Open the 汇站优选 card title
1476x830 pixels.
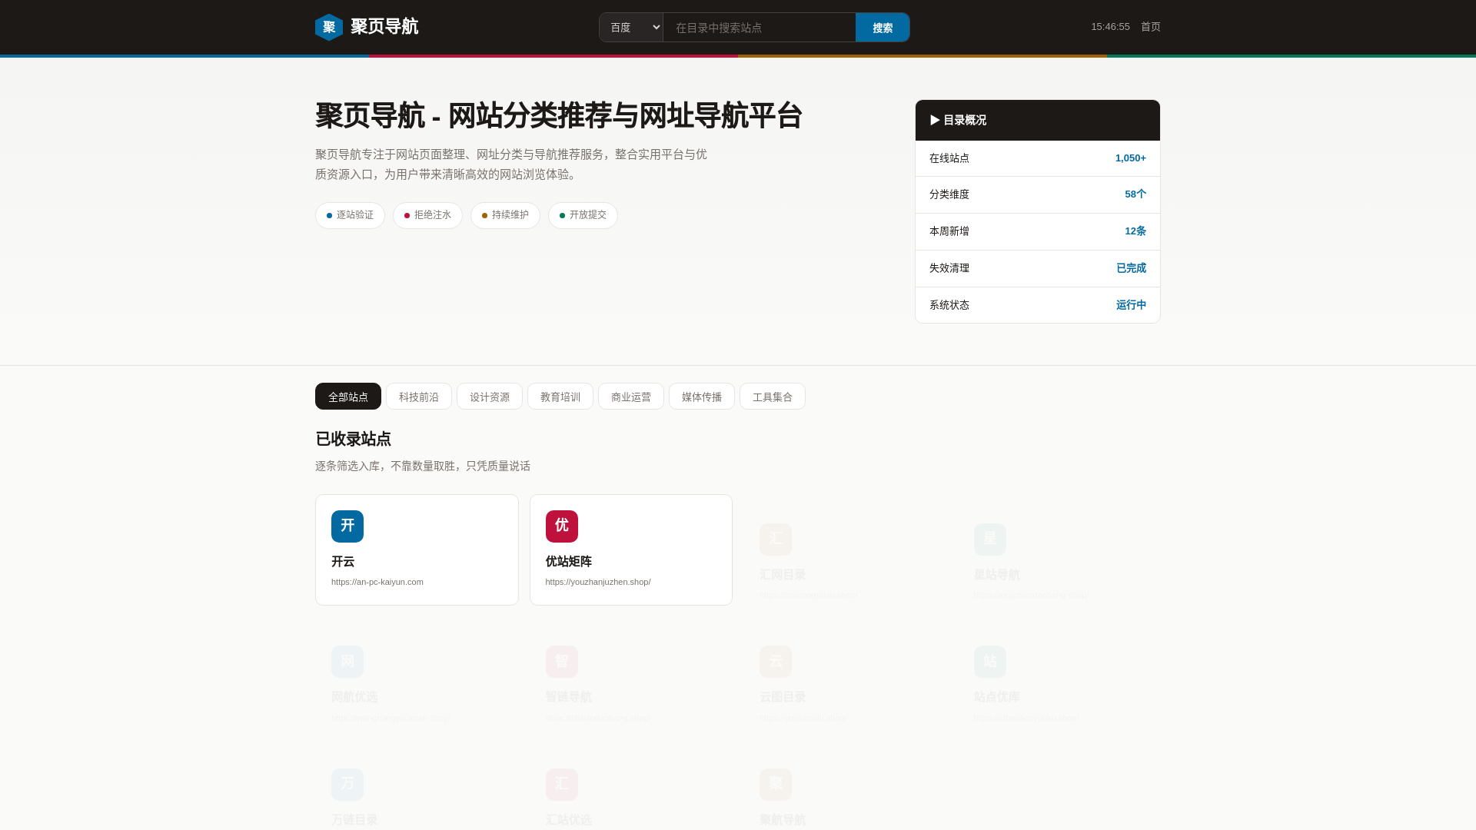[569, 820]
